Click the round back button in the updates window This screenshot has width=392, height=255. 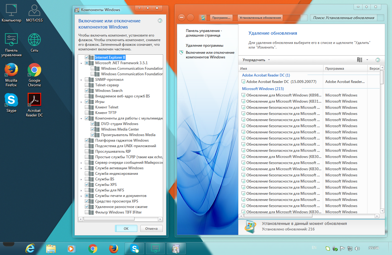click(182, 18)
